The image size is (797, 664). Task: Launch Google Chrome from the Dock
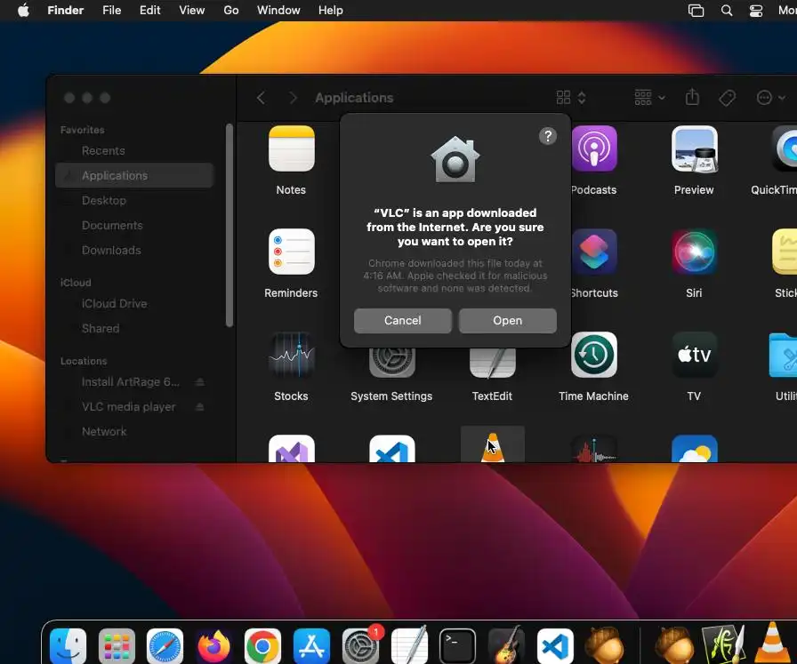point(262,645)
